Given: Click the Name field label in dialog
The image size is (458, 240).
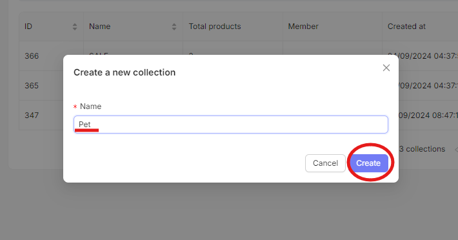Looking at the screenshot, I should pos(90,106).
